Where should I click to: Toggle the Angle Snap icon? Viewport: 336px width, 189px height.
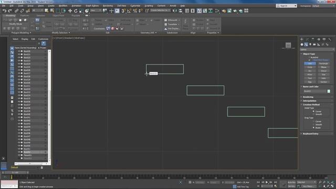129,10
